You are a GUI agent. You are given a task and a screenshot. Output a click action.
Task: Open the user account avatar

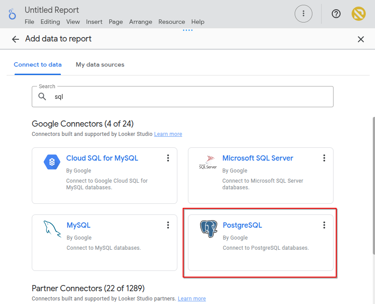[358, 14]
